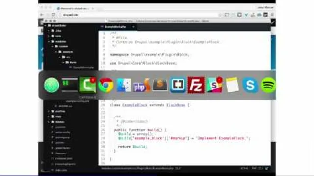Open the Notes app icon in switcher
The width and height of the screenshot is (314, 176).
pyautogui.click(x=232, y=85)
